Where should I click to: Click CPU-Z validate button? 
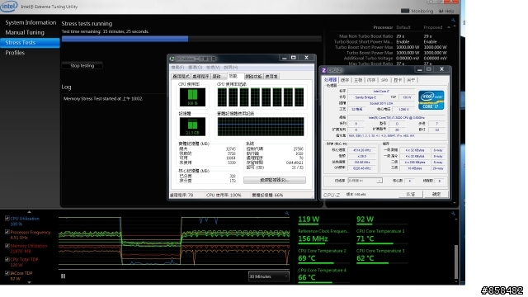(411, 195)
